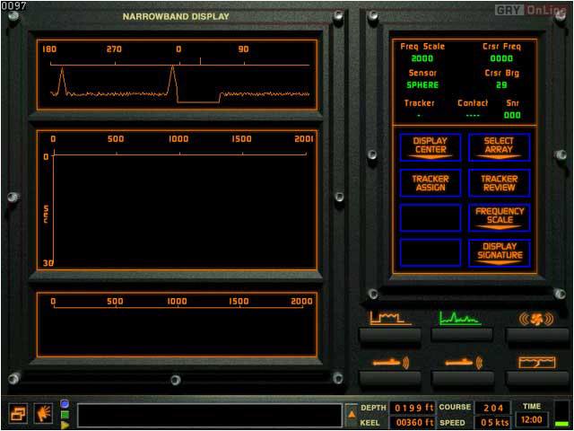Click the empty button left of DISPLAY SIGNATURE
Screen dimensions: 574x431
[x=430, y=253]
